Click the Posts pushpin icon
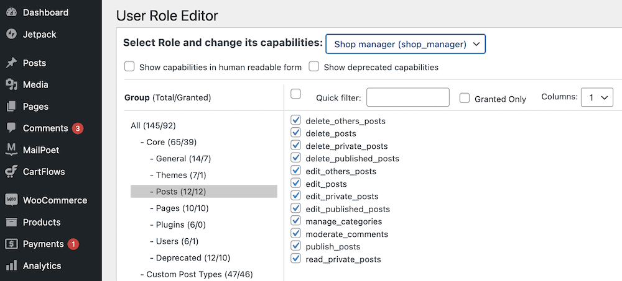 point(11,63)
